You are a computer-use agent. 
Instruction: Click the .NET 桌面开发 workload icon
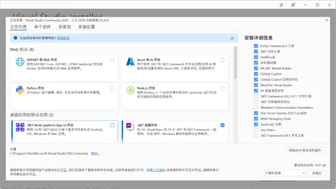coord(130,127)
